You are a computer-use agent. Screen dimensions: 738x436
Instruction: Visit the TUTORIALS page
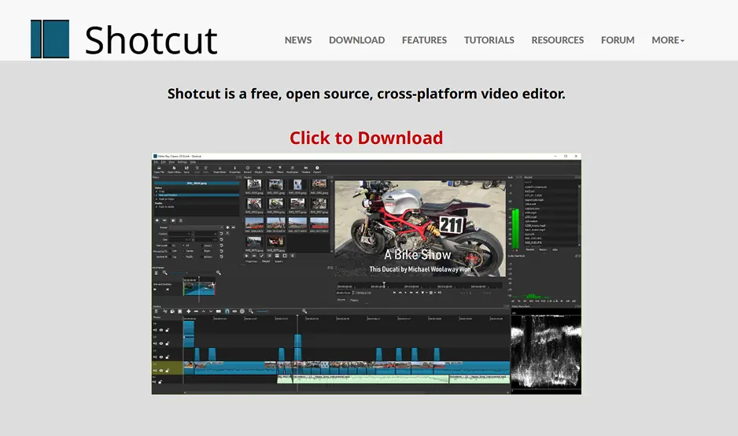coord(489,40)
